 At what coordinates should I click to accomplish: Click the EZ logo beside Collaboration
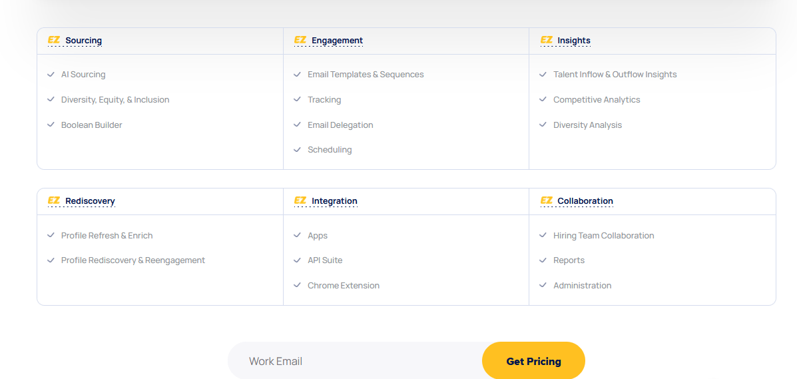[x=547, y=200]
